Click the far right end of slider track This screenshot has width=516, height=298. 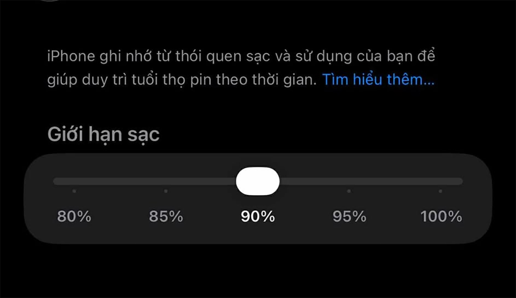[460, 181]
